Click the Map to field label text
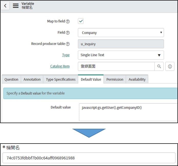The width and height of the screenshot is (178, 166). click(x=56, y=21)
